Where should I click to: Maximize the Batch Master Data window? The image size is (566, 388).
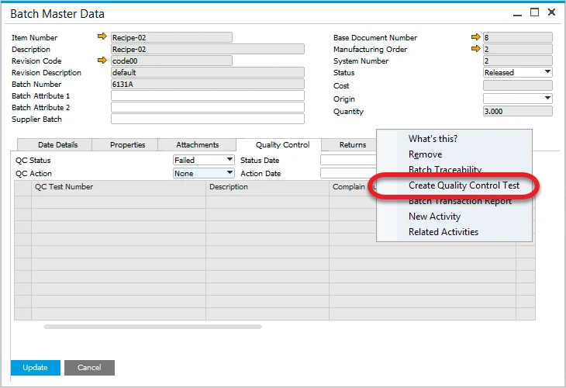tap(534, 12)
